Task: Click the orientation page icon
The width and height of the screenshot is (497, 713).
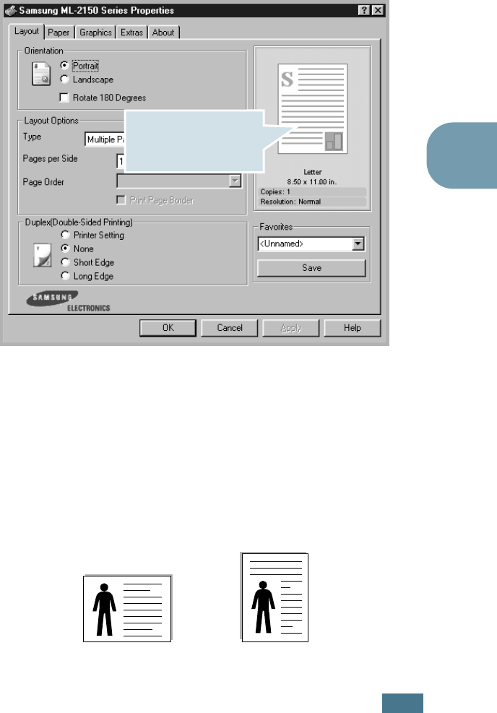Action: pos(41,74)
